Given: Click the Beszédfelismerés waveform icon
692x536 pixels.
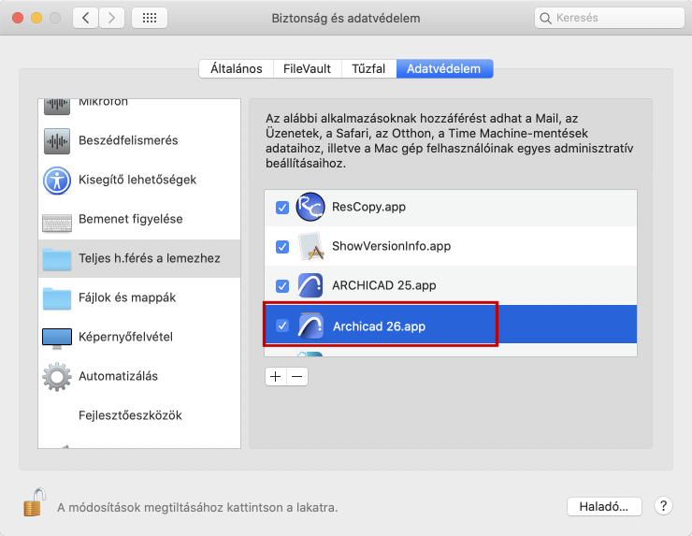Looking at the screenshot, I should coord(57,141).
